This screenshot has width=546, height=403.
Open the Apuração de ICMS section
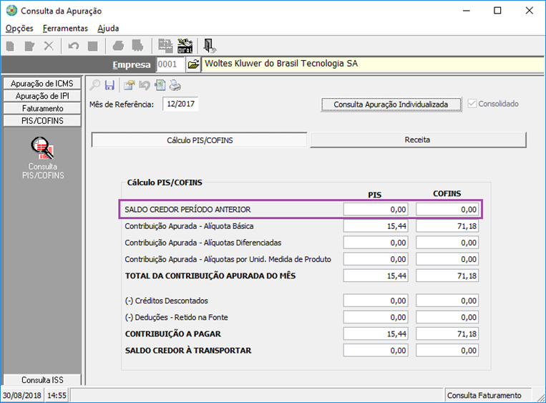click(x=42, y=84)
